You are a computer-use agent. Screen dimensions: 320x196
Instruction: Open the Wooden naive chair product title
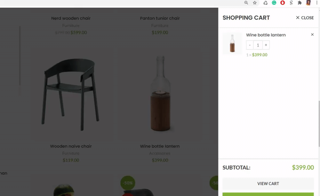coord(71,146)
